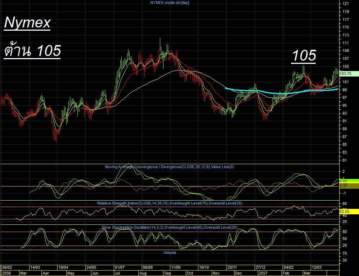Click the Sep month label
This screenshot has width=359, height=276.
(x=167, y=273)
